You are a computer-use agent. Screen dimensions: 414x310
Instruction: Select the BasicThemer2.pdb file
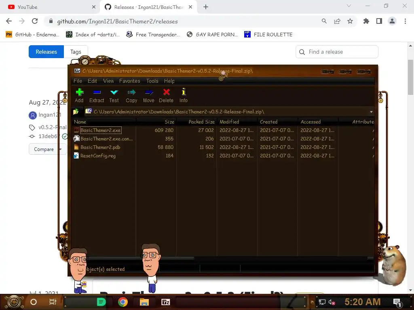pyautogui.click(x=100, y=147)
